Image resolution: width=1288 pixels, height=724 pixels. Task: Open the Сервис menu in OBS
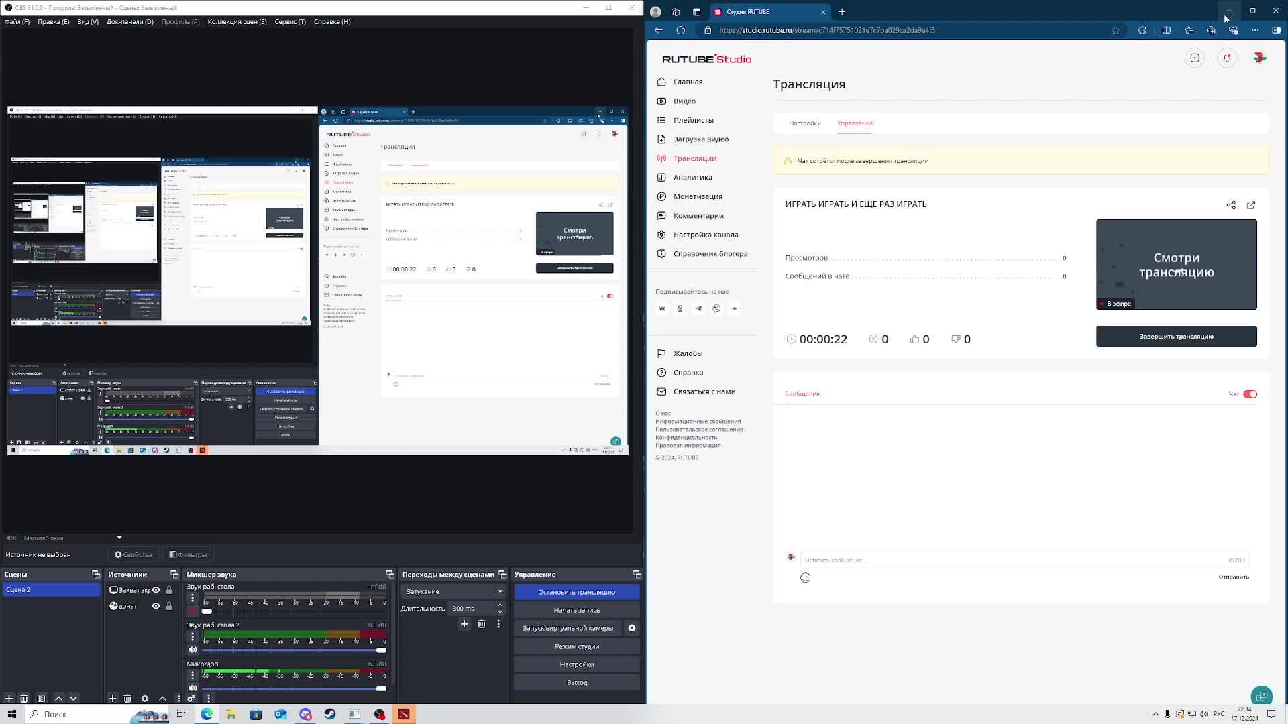click(290, 21)
